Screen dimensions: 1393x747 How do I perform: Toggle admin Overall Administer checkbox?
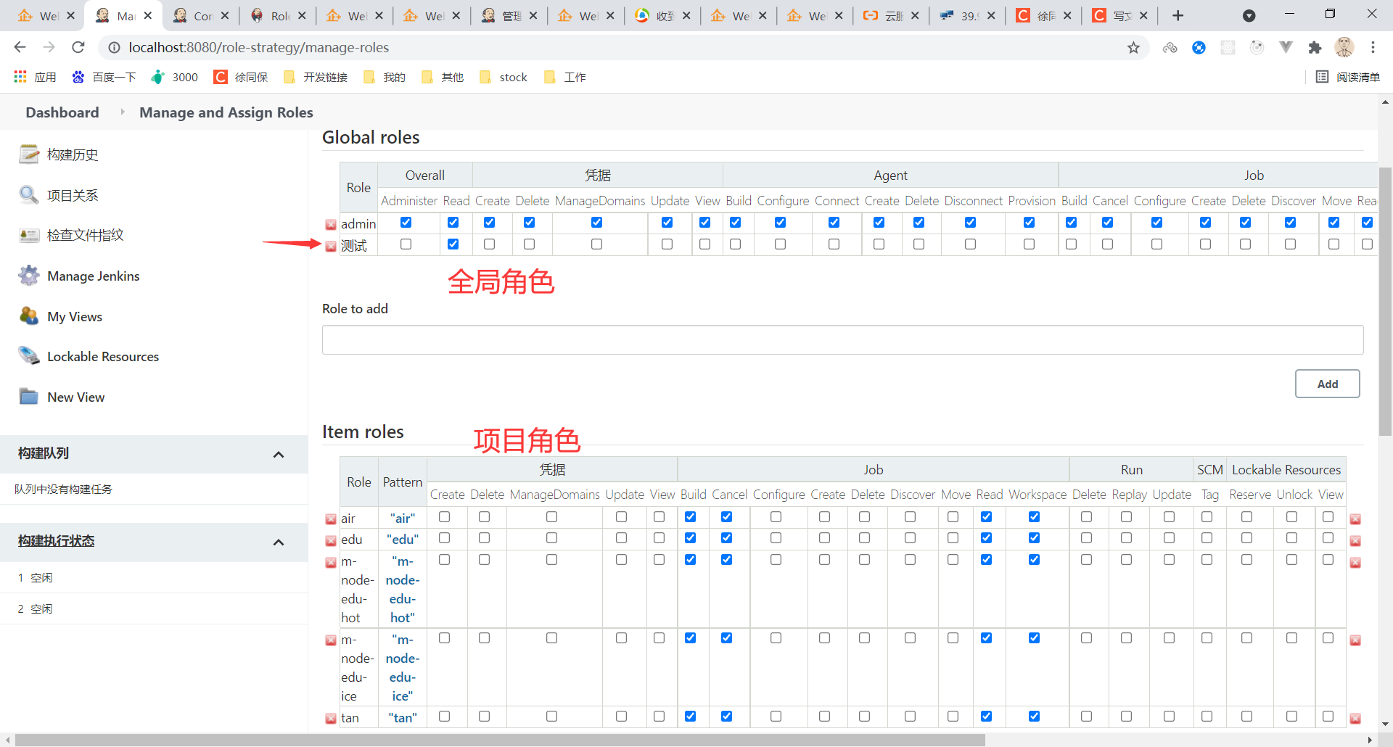click(x=406, y=222)
